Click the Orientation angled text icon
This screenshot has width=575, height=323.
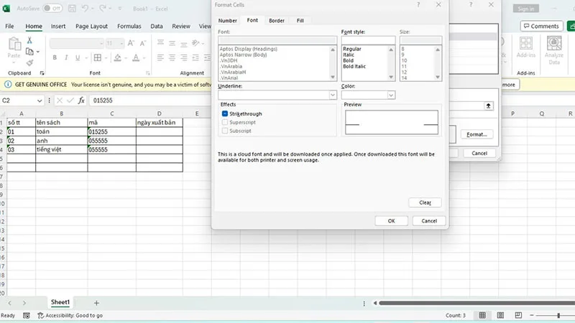click(195, 43)
